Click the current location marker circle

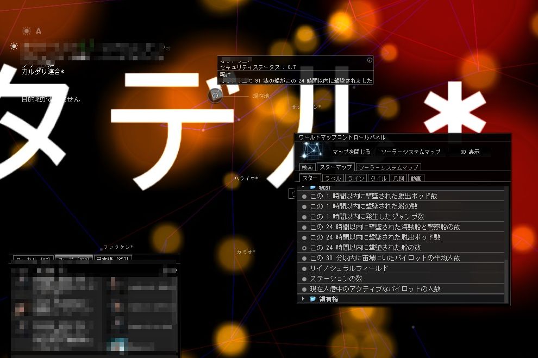tap(215, 96)
